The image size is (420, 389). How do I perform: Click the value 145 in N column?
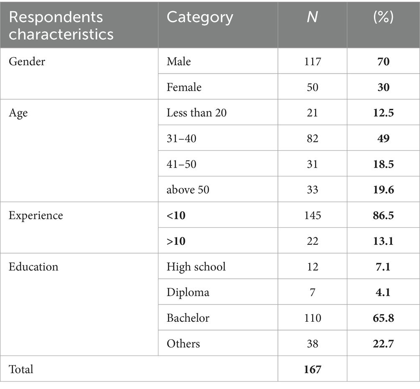point(312,216)
